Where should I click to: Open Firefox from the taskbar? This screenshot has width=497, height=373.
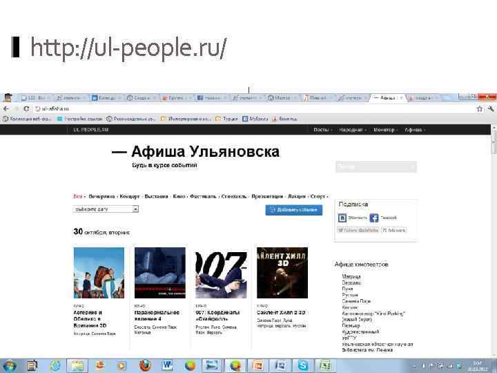tap(145, 365)
